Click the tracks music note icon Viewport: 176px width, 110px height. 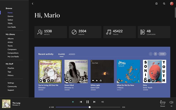coord(109,32)
